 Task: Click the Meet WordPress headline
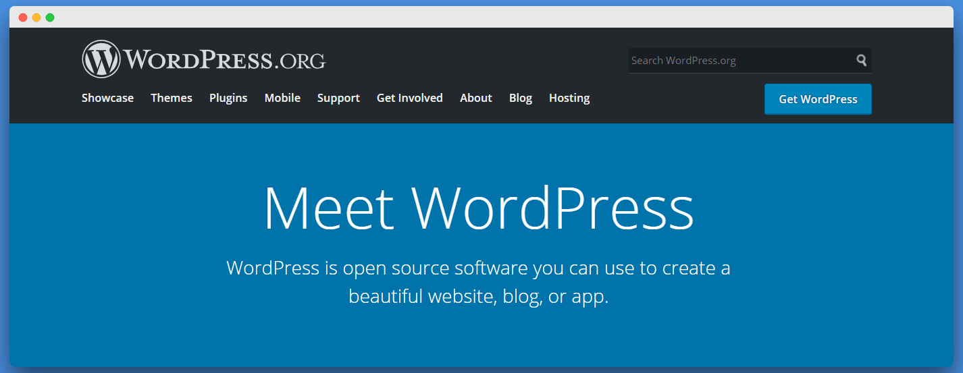478,208
